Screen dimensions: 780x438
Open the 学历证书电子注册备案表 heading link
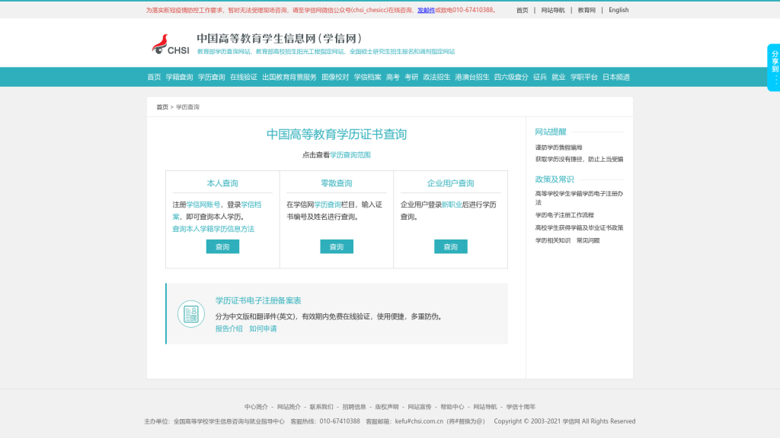click(258, 300)
